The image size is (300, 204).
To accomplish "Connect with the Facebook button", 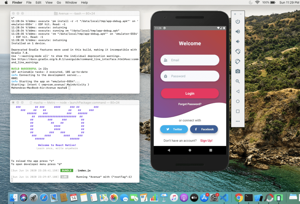I will pyautogui.click(x=204, y=129).
